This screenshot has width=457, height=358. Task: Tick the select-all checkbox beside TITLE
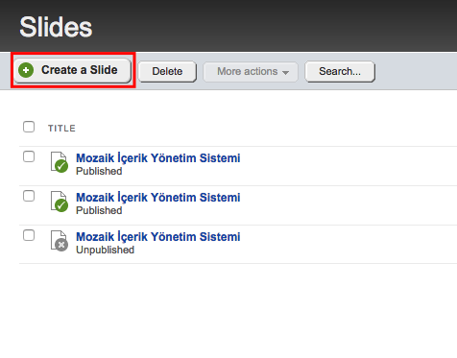[29, 127]
